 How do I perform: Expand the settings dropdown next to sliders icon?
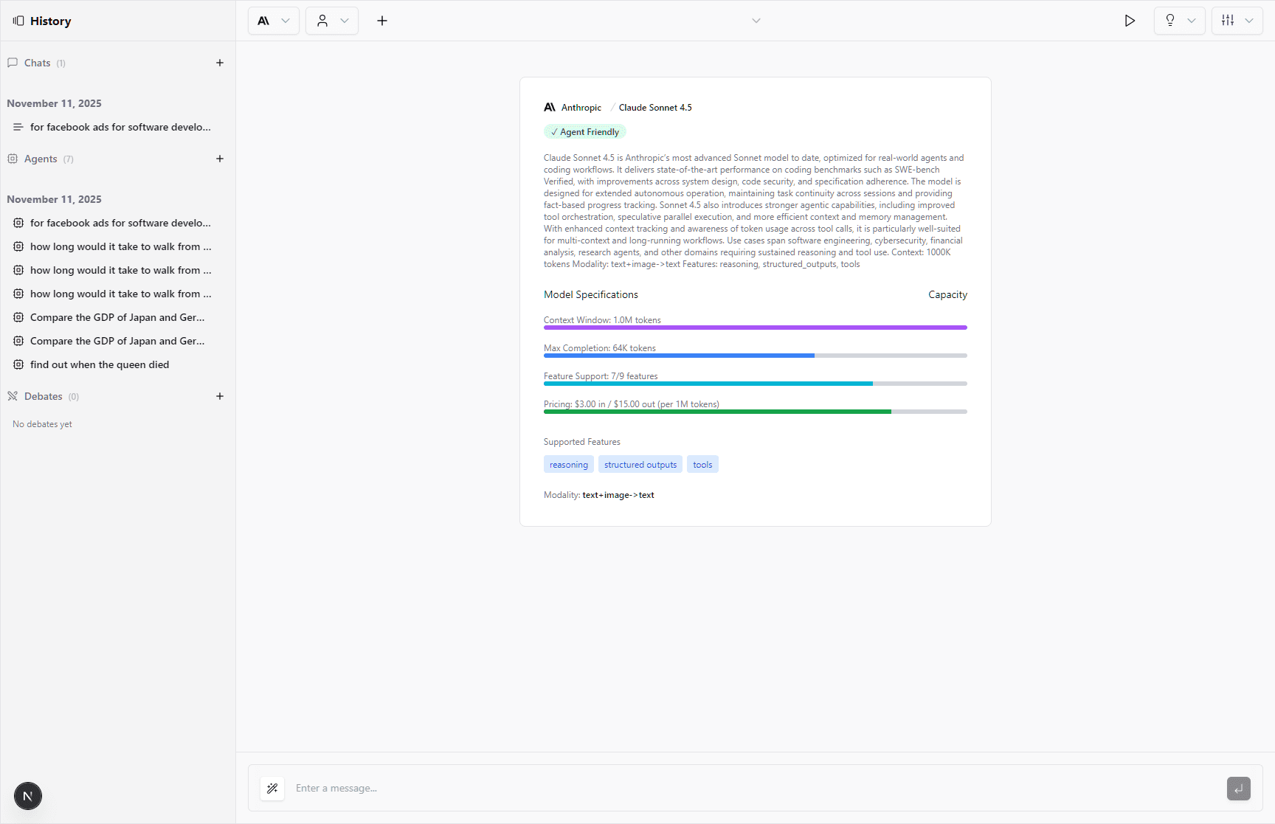1249,21
